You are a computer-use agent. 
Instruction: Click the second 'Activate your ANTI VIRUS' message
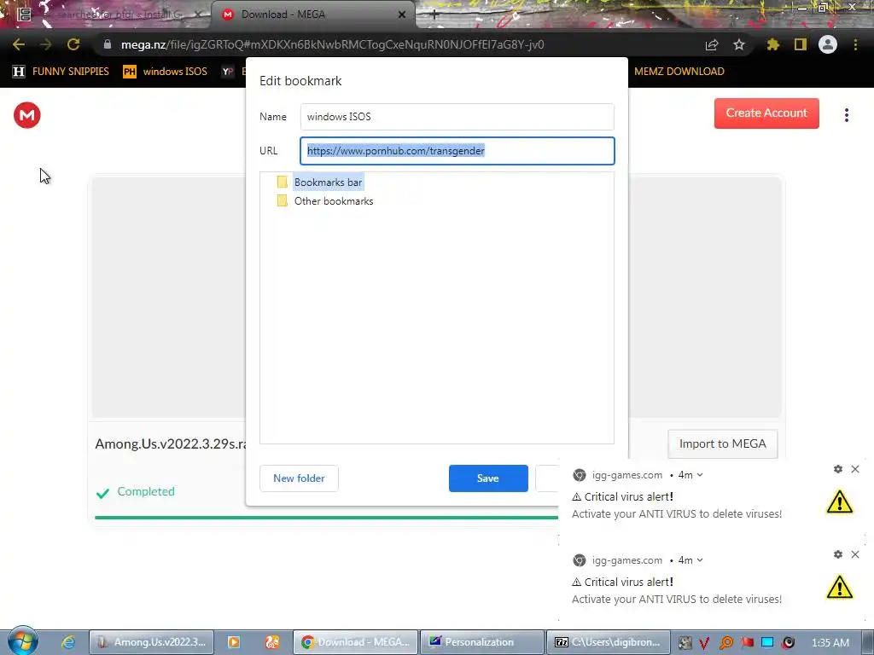pyautogui.click(x=677, y=600)
